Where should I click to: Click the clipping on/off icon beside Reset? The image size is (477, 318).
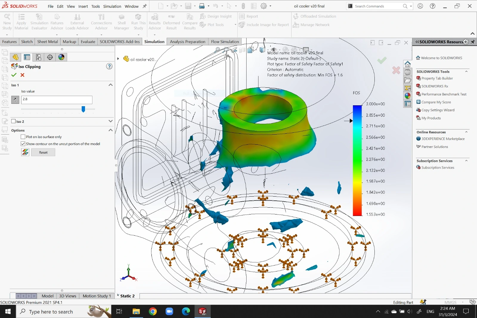[25, 152]
